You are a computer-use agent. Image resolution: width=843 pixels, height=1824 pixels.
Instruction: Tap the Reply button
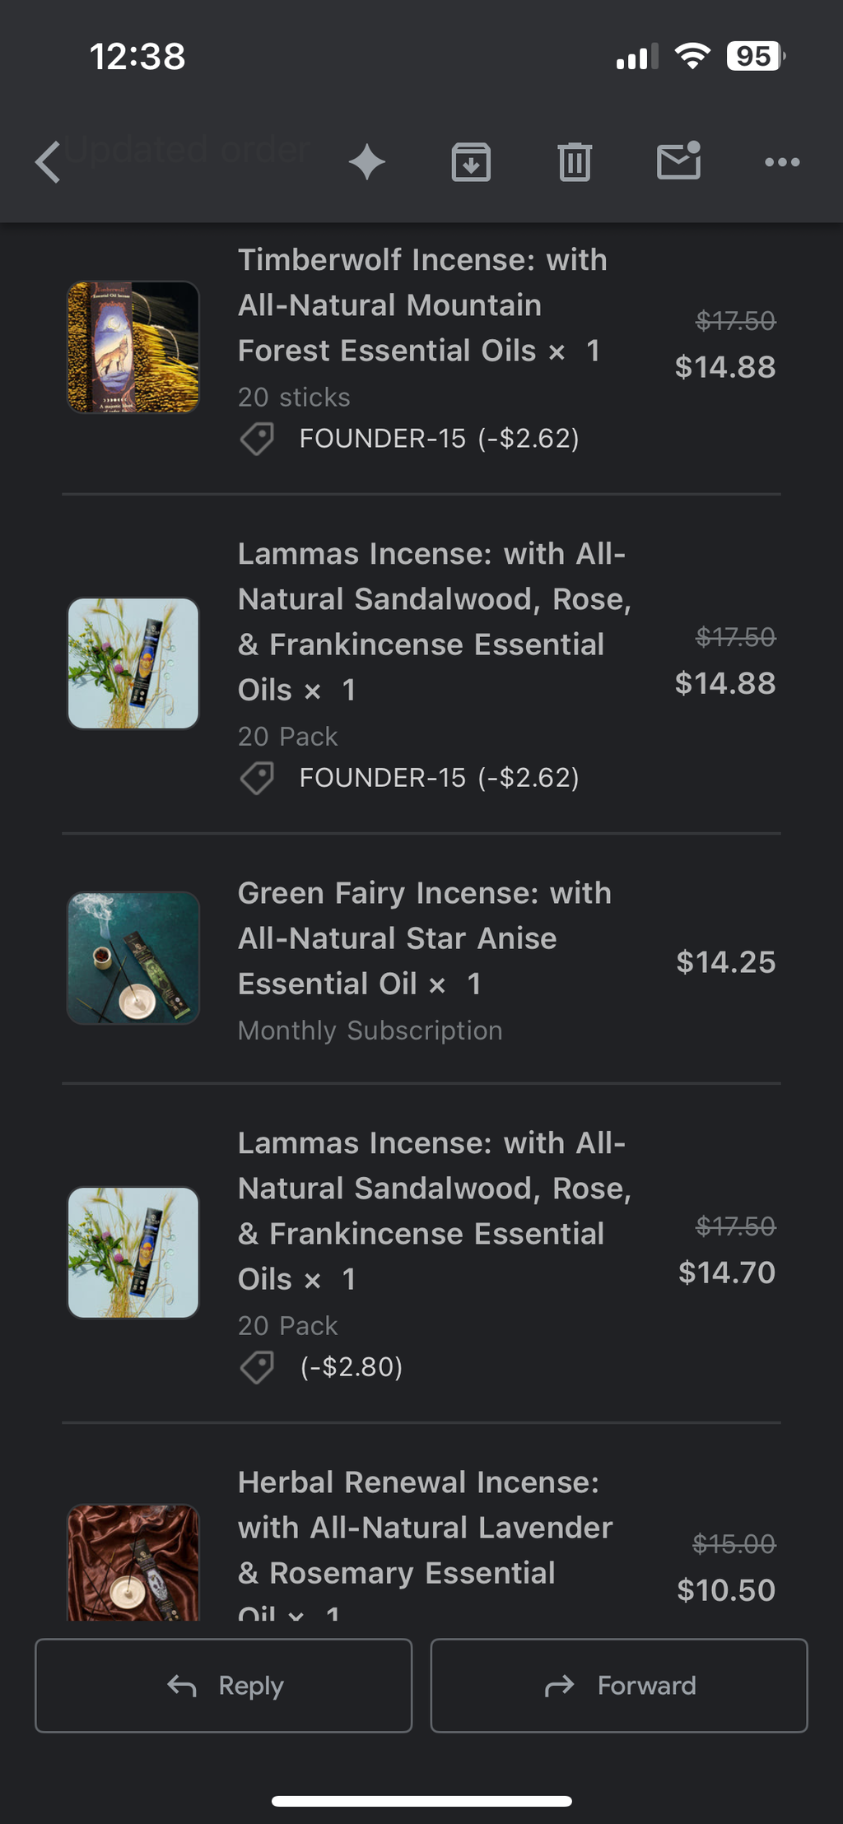click(223, 1685)
